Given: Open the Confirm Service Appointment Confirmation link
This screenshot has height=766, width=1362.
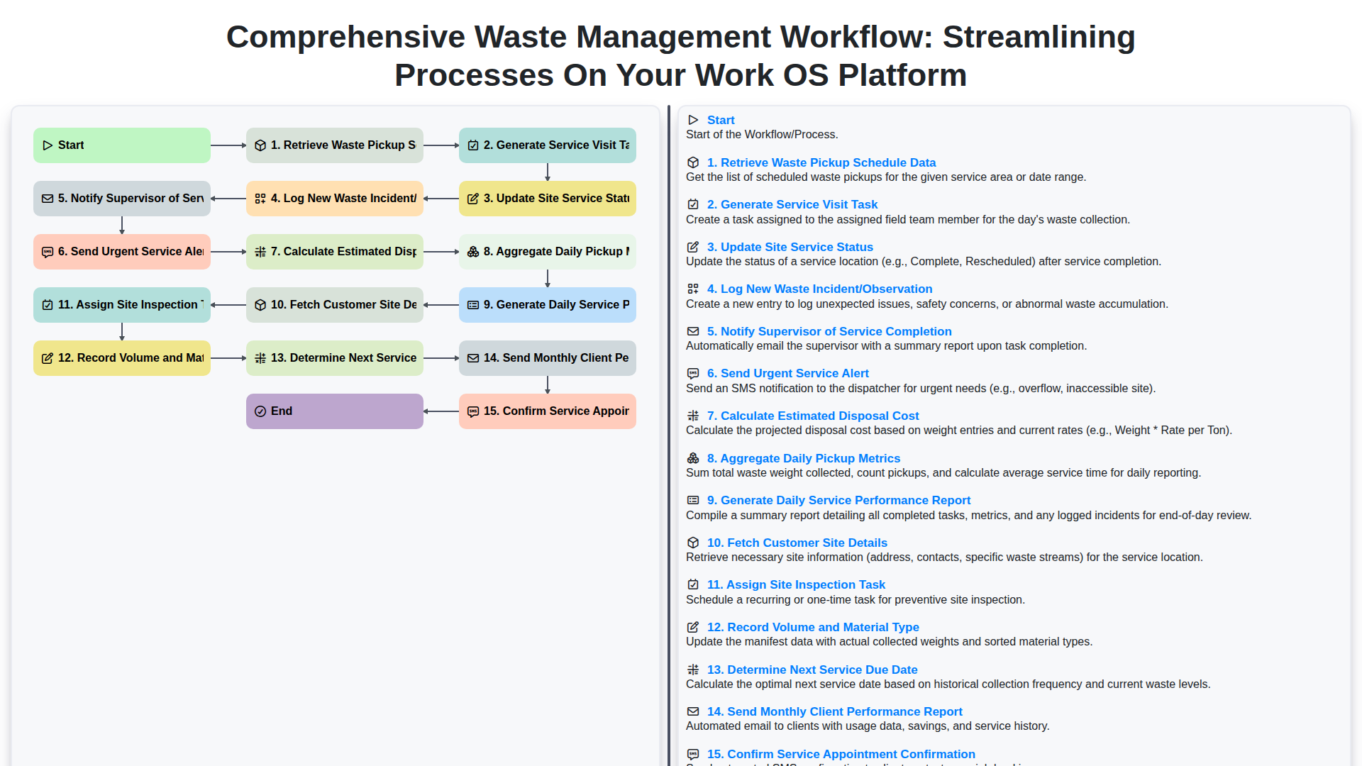Looking at the screenshot, I should (841, 754).
